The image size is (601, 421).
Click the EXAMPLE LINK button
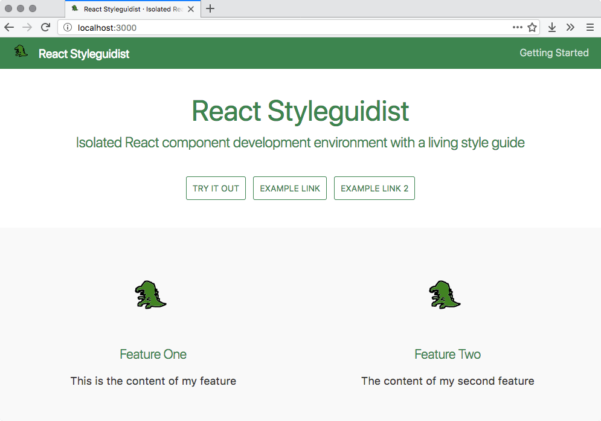pyautogui.click(x=290, y=188)
